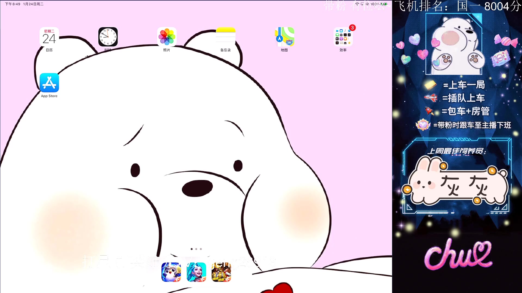522x293 pixels.
Task: Tap the screen mirroring status icon
Action: pos(362,4)
